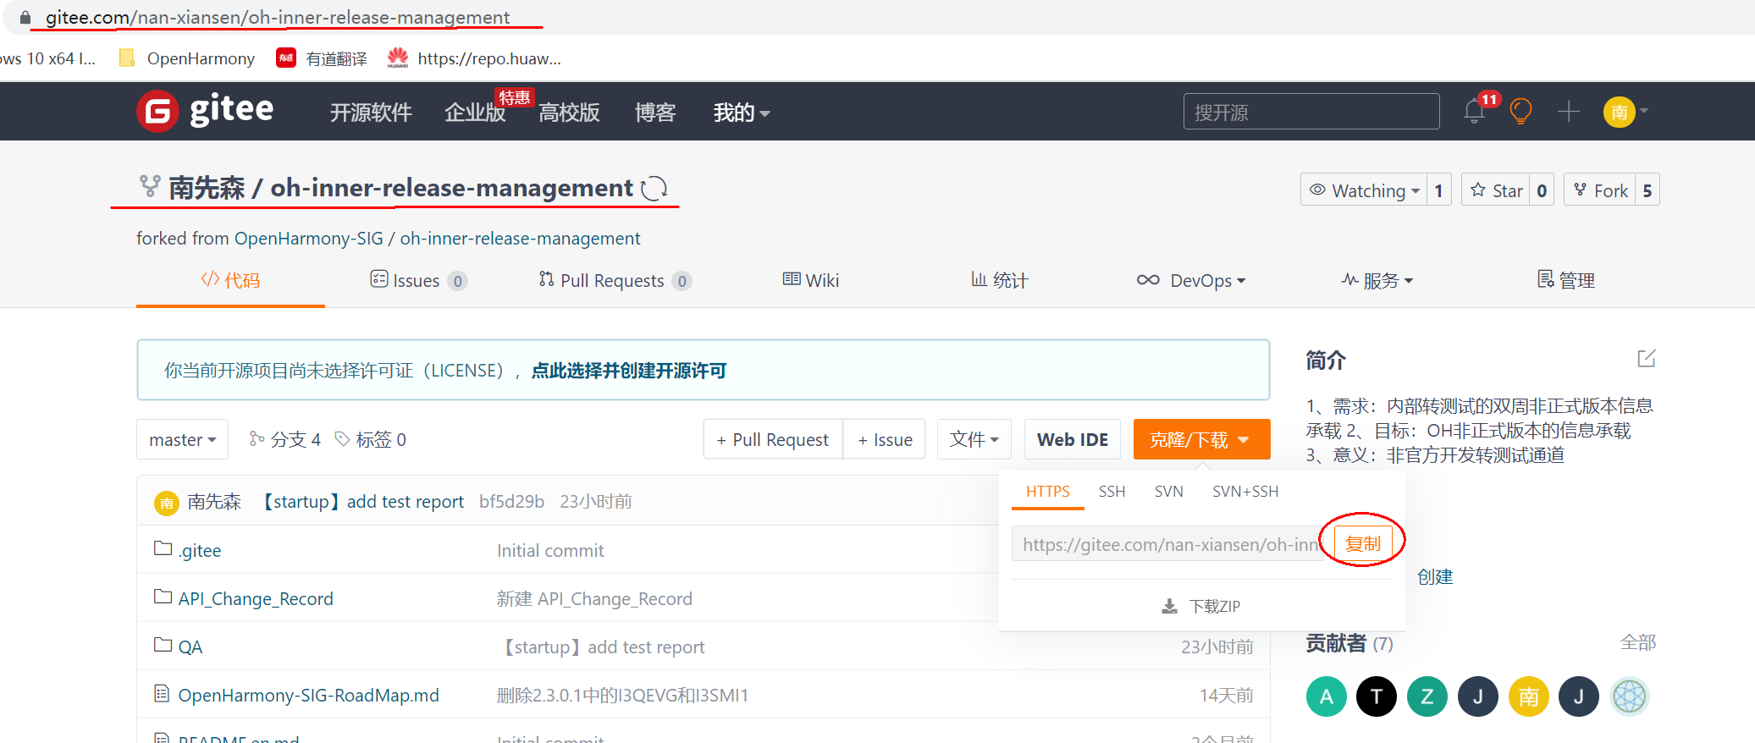Viewport: 1755px width, 743px height.
Task: Select the SVN clone tab
Action: click(1169, 491)
